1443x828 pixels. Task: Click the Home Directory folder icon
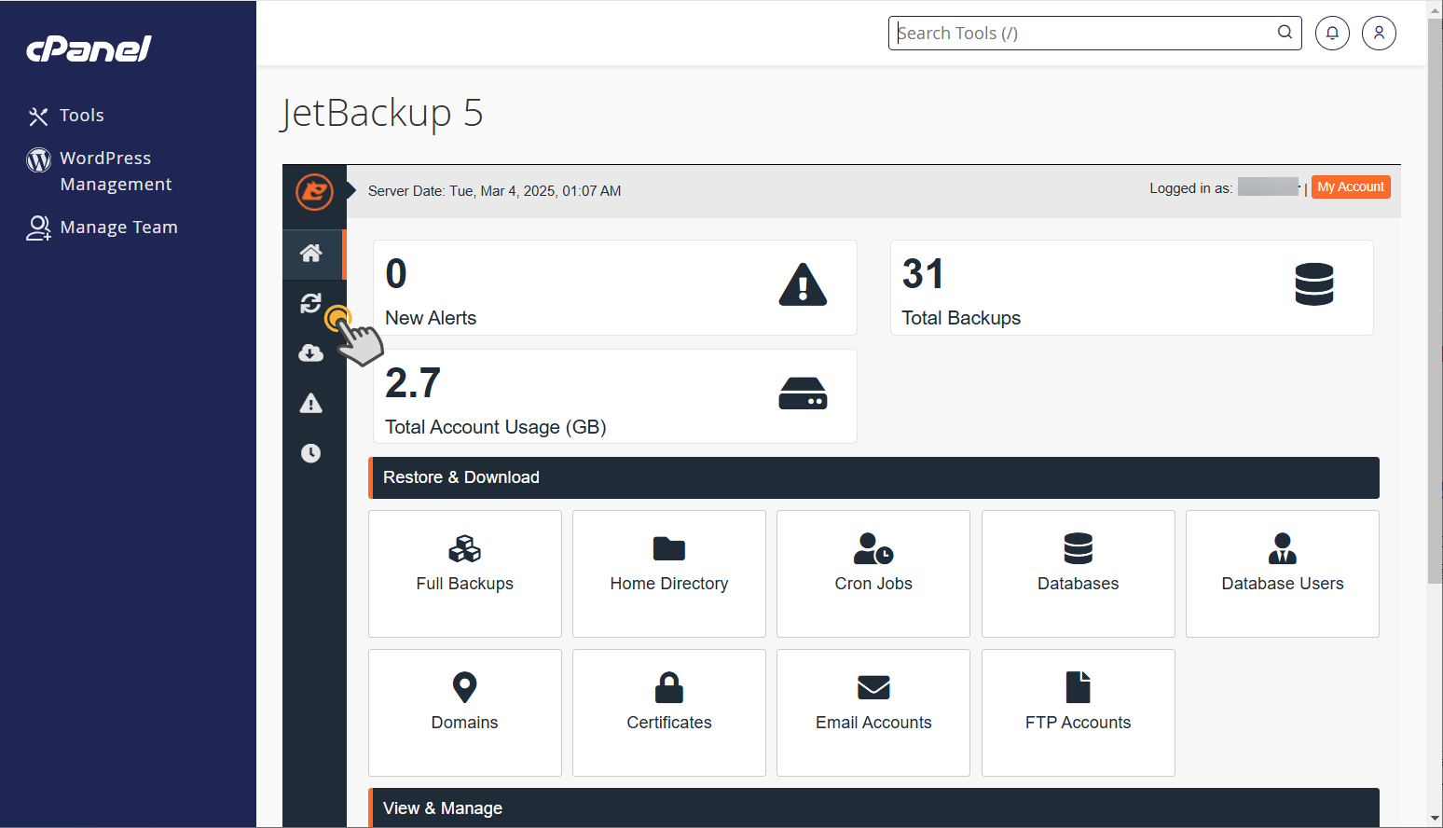(669, 548)
